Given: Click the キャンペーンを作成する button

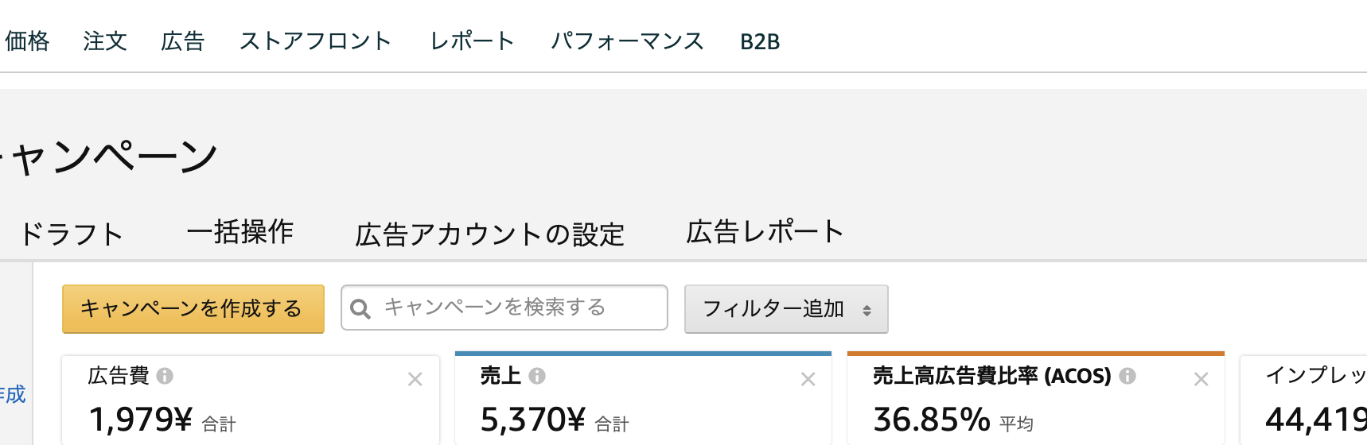Looking at the screenshot, I should click(193, 309).
